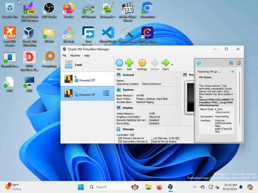The height and width of the screenshot is (193, 258).
Task: Select DWG TrueView desktop icon
Action: click(x=29, y=61)
